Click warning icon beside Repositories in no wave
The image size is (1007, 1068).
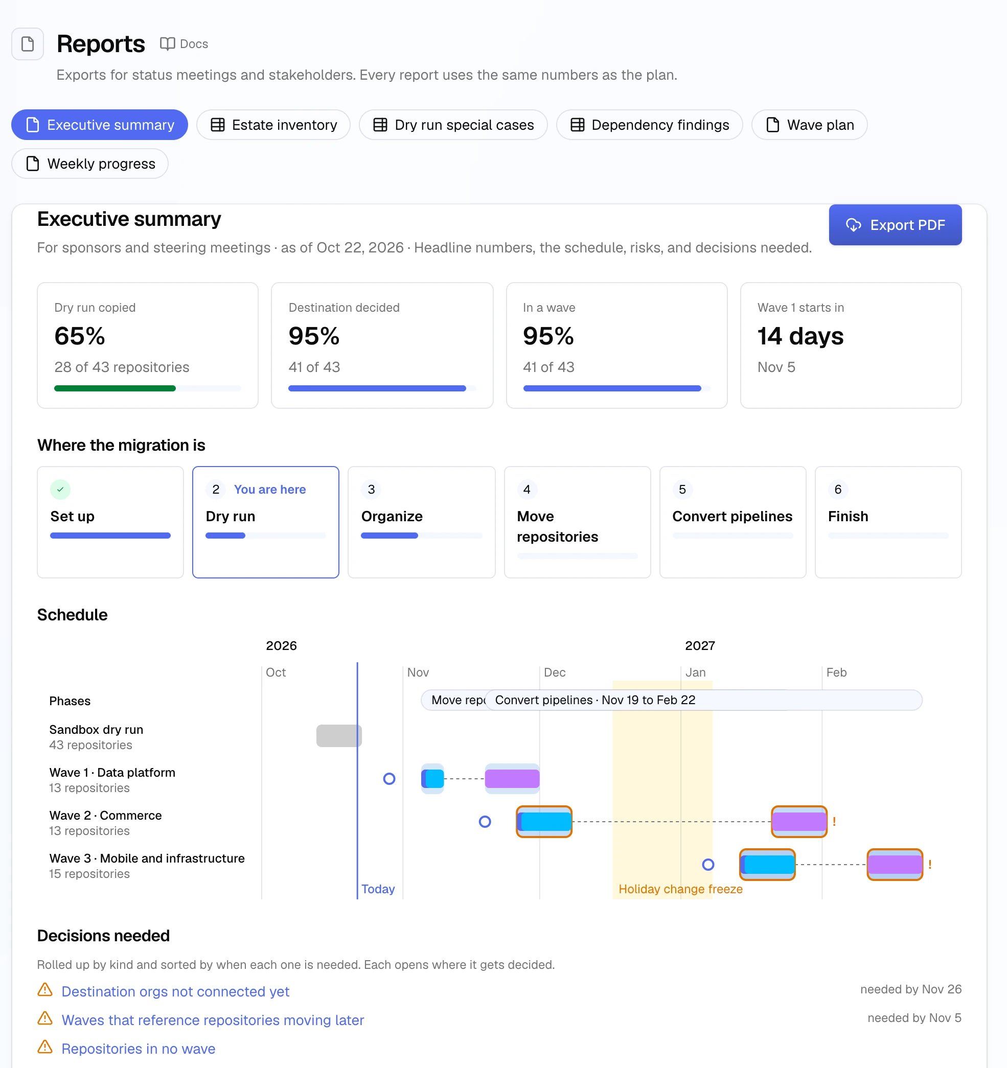coord(45,1047)
